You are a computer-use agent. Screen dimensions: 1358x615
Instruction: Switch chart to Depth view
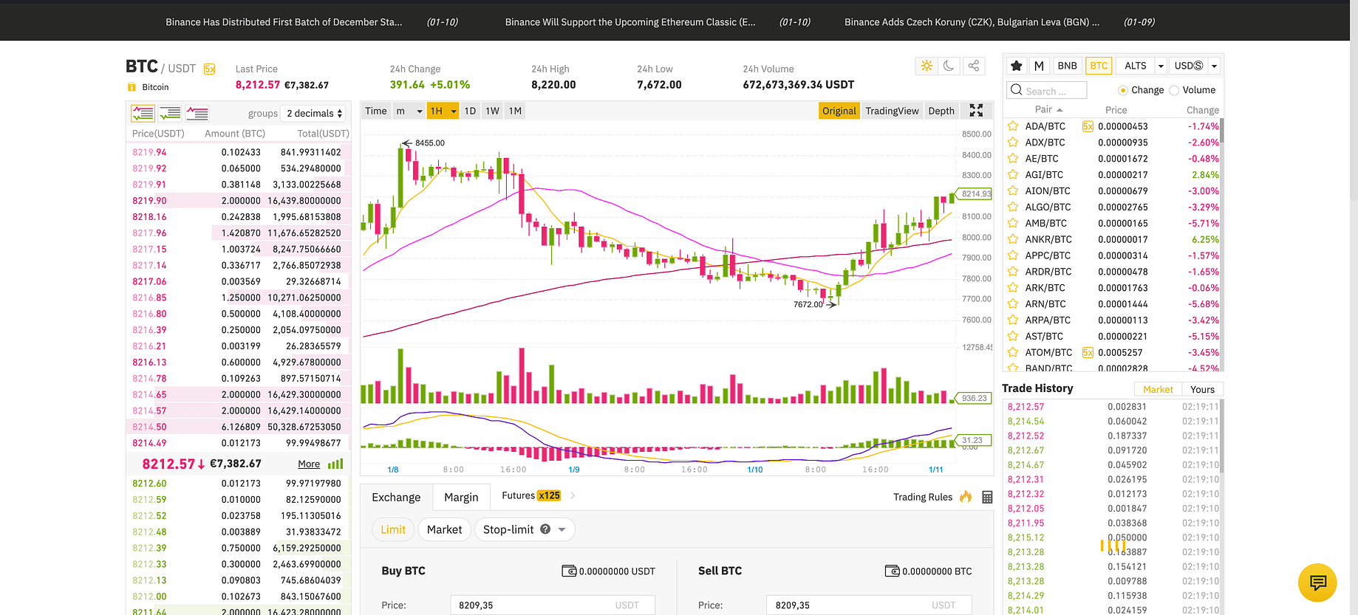pos(941,111)
